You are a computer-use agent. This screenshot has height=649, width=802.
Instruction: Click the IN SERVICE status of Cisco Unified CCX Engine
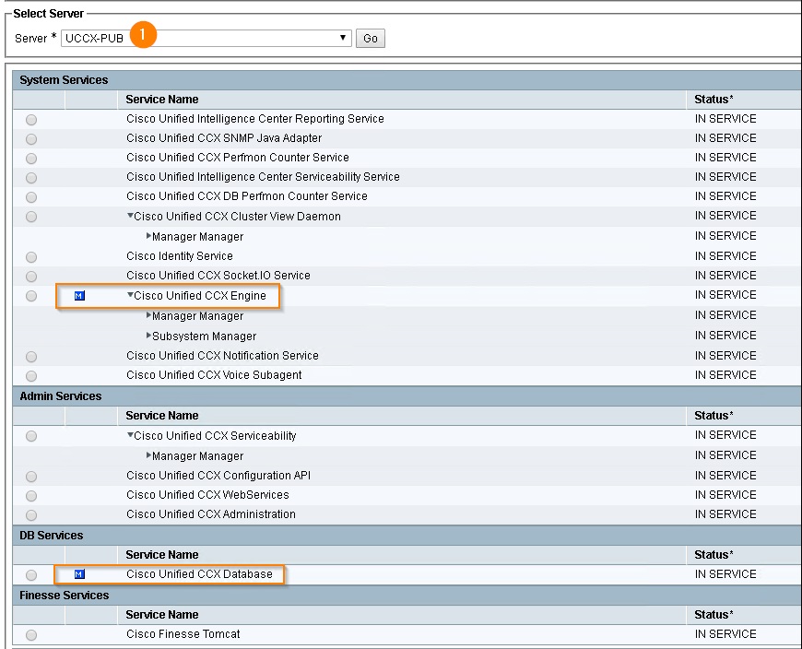[725, 295]
